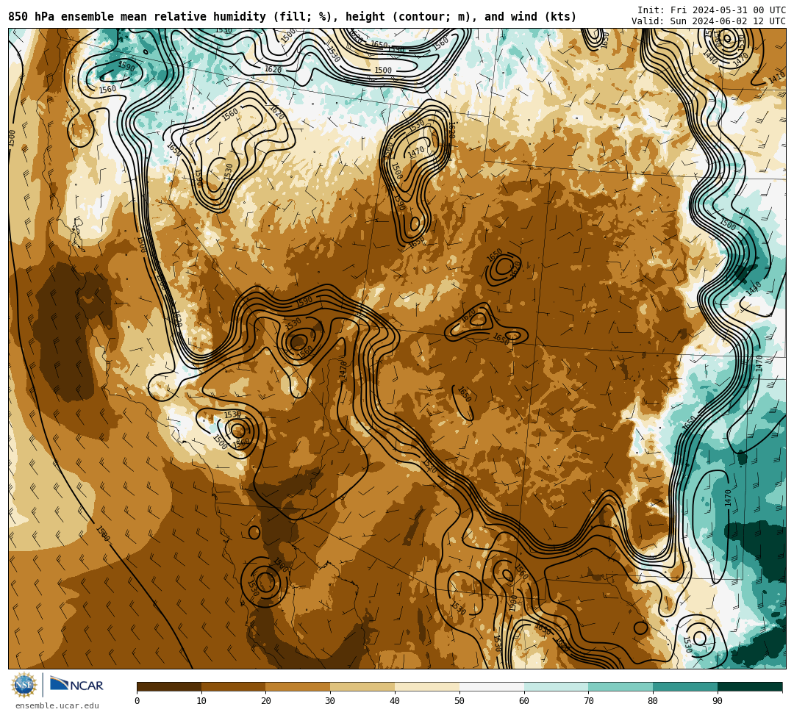
Task: Click the NSF logo icon
Action: pos(24,685)
